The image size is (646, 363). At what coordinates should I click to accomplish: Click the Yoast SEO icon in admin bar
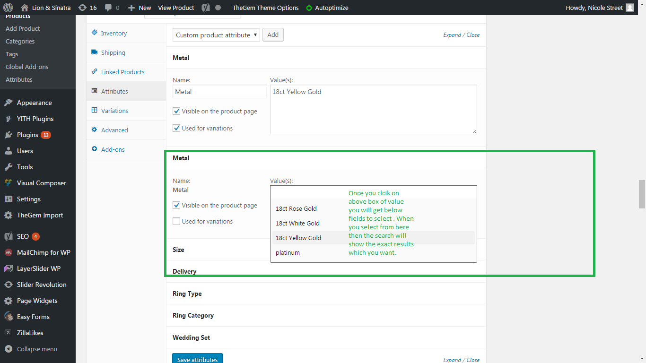coord(206,8)
